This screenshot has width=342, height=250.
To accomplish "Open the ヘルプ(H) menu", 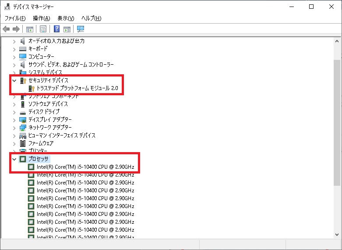I will coord(91,18).
